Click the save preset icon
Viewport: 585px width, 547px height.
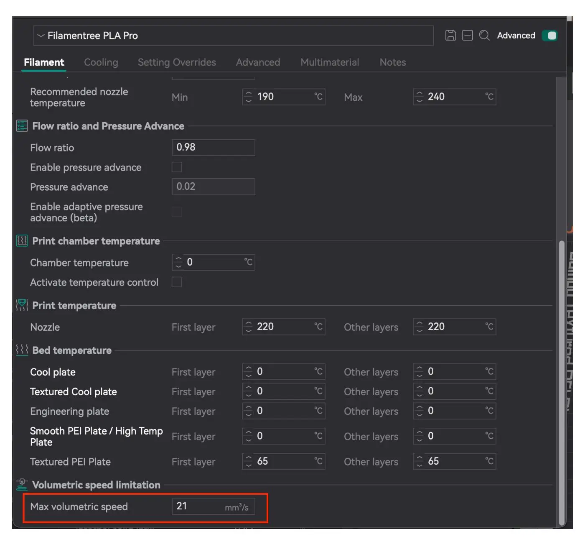click(450, 36)
